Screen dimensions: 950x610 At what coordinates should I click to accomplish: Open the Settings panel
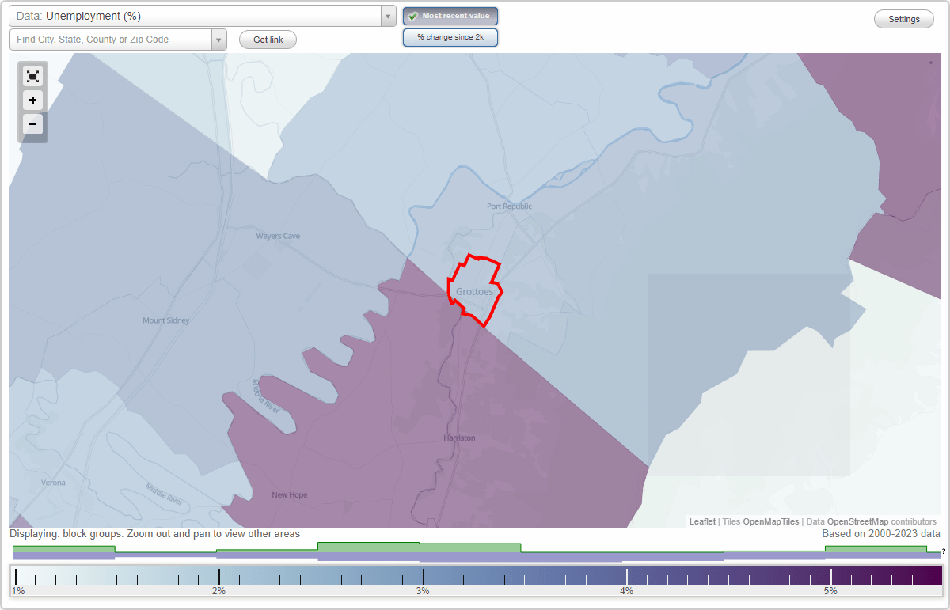click(903, 18)
